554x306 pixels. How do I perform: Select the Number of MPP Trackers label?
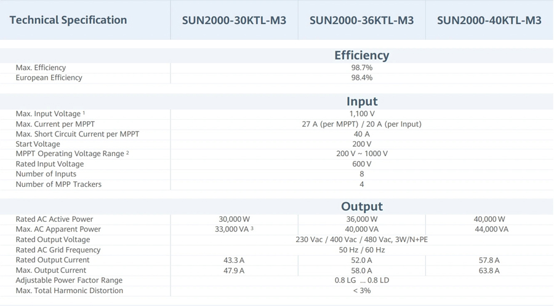pos(58,184)
